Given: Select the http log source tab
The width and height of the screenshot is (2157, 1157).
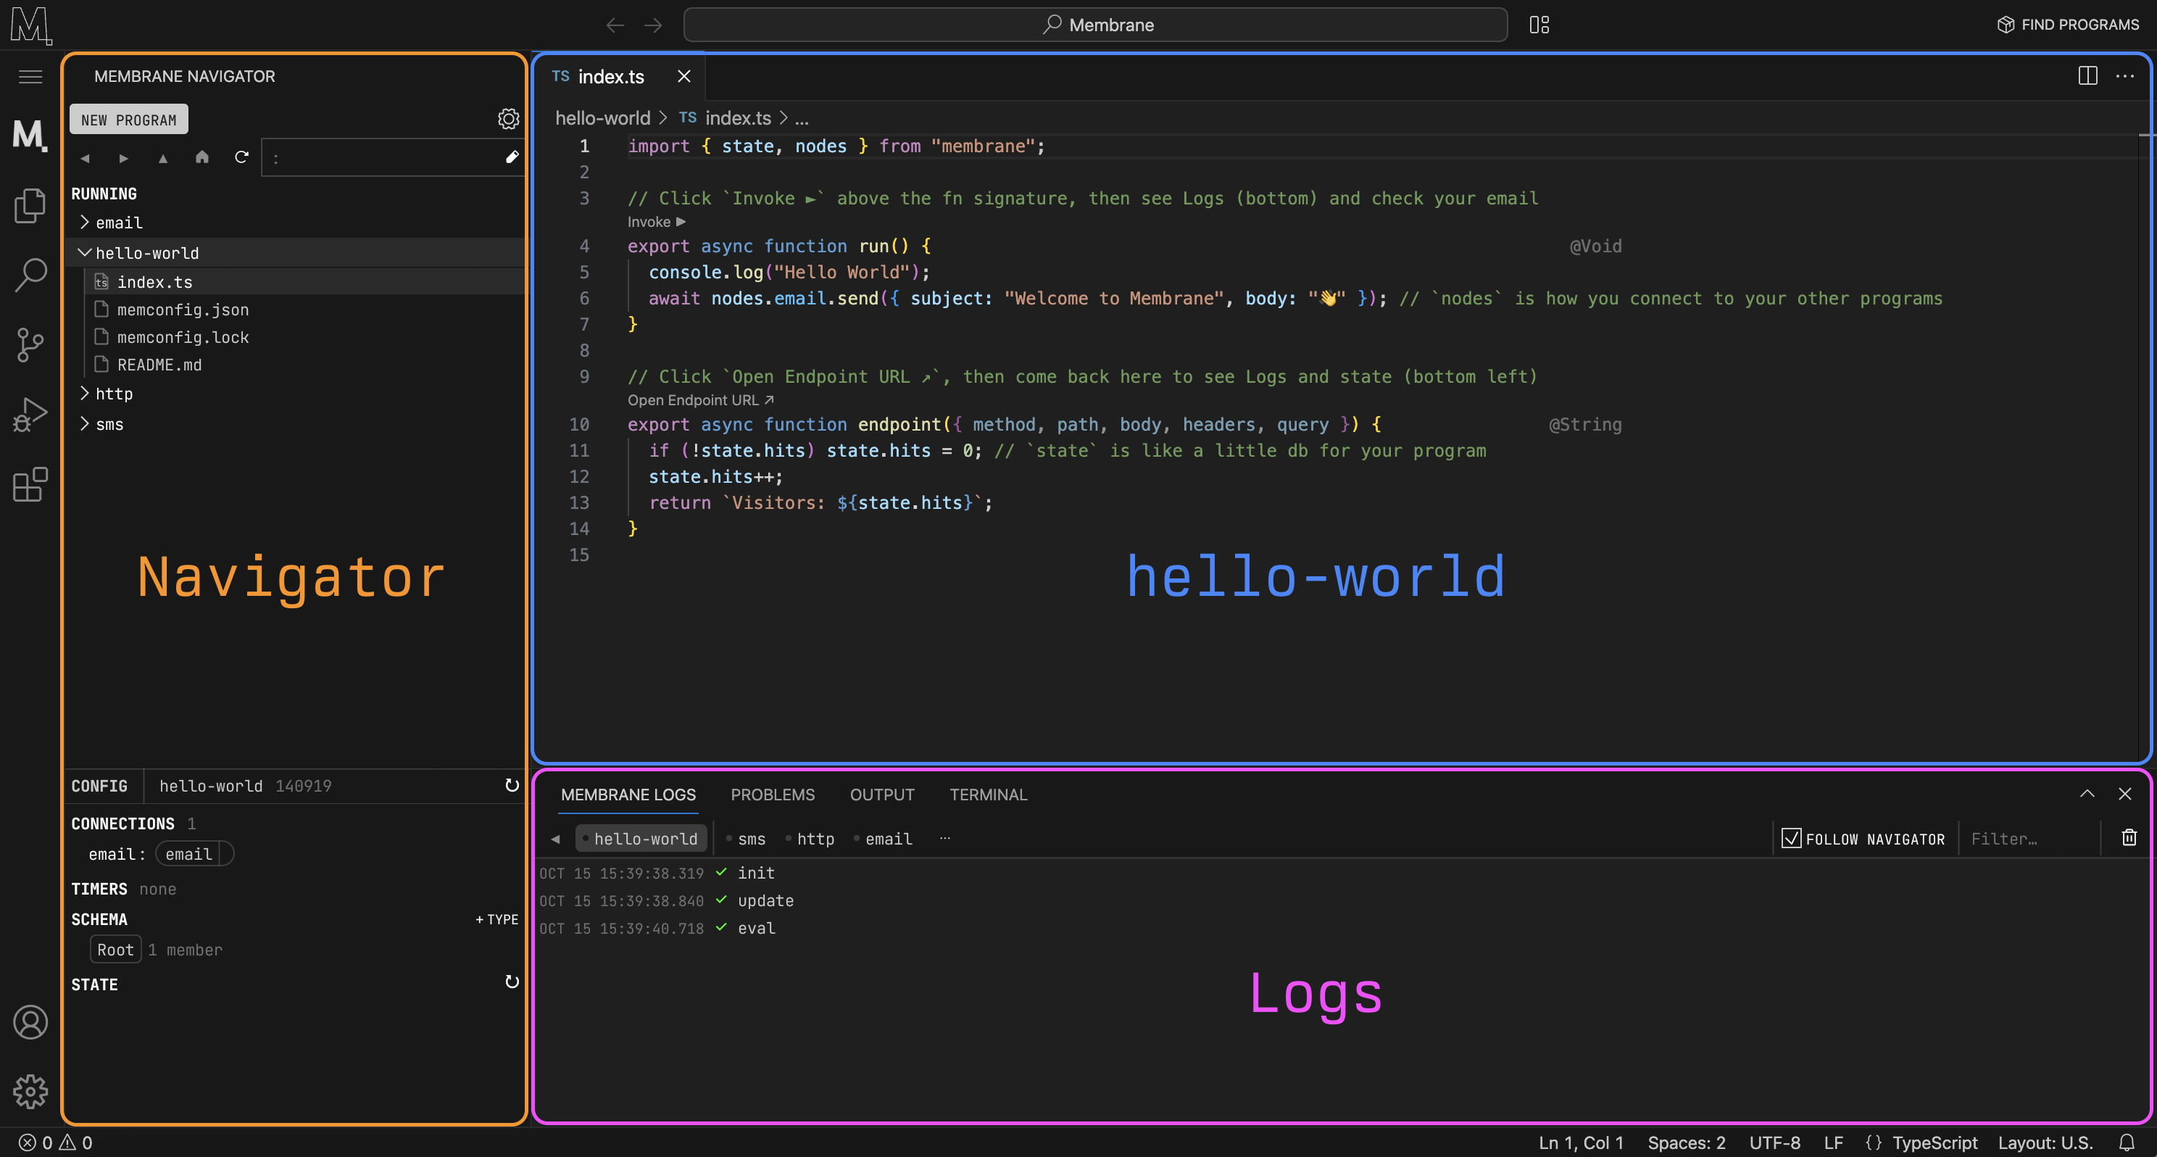Looking at the screenshot, I should (810, 839).
